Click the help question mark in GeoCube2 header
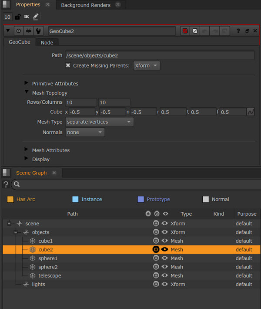 [238, 31]
